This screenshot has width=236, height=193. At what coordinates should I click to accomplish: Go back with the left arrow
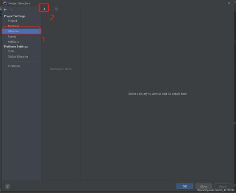pyautogui.click(x=5, y=9)
